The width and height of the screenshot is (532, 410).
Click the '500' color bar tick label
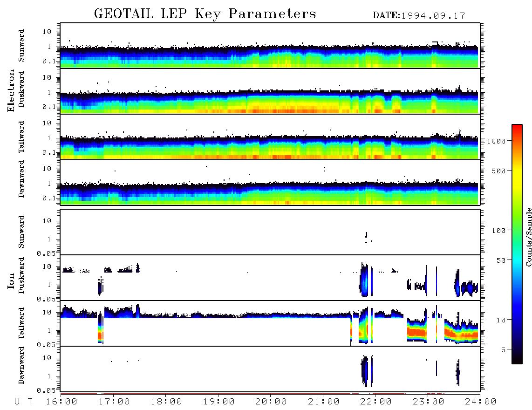(x=498, y=171)
